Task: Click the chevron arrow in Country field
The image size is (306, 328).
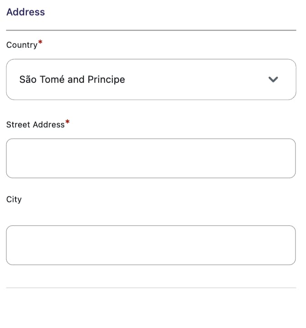Action: pos(273,79)
